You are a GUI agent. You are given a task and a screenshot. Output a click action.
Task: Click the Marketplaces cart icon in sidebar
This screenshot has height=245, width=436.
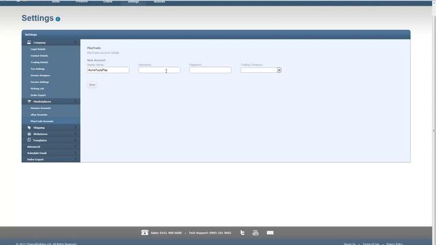[x=29, y=101]
